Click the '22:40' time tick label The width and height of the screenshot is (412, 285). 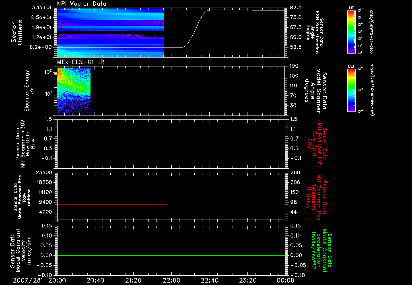click(x=209, y=281)
